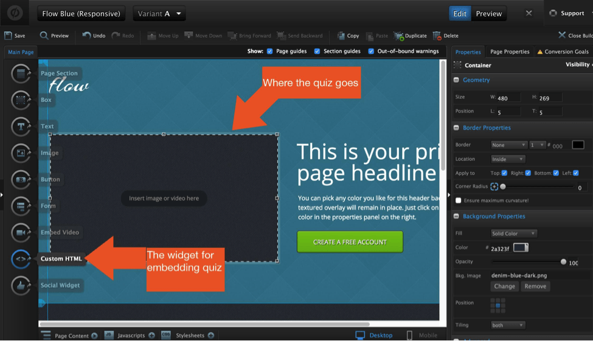
Task: Enable Ensure maximum curvature checkbox
Action: (459, 201)
